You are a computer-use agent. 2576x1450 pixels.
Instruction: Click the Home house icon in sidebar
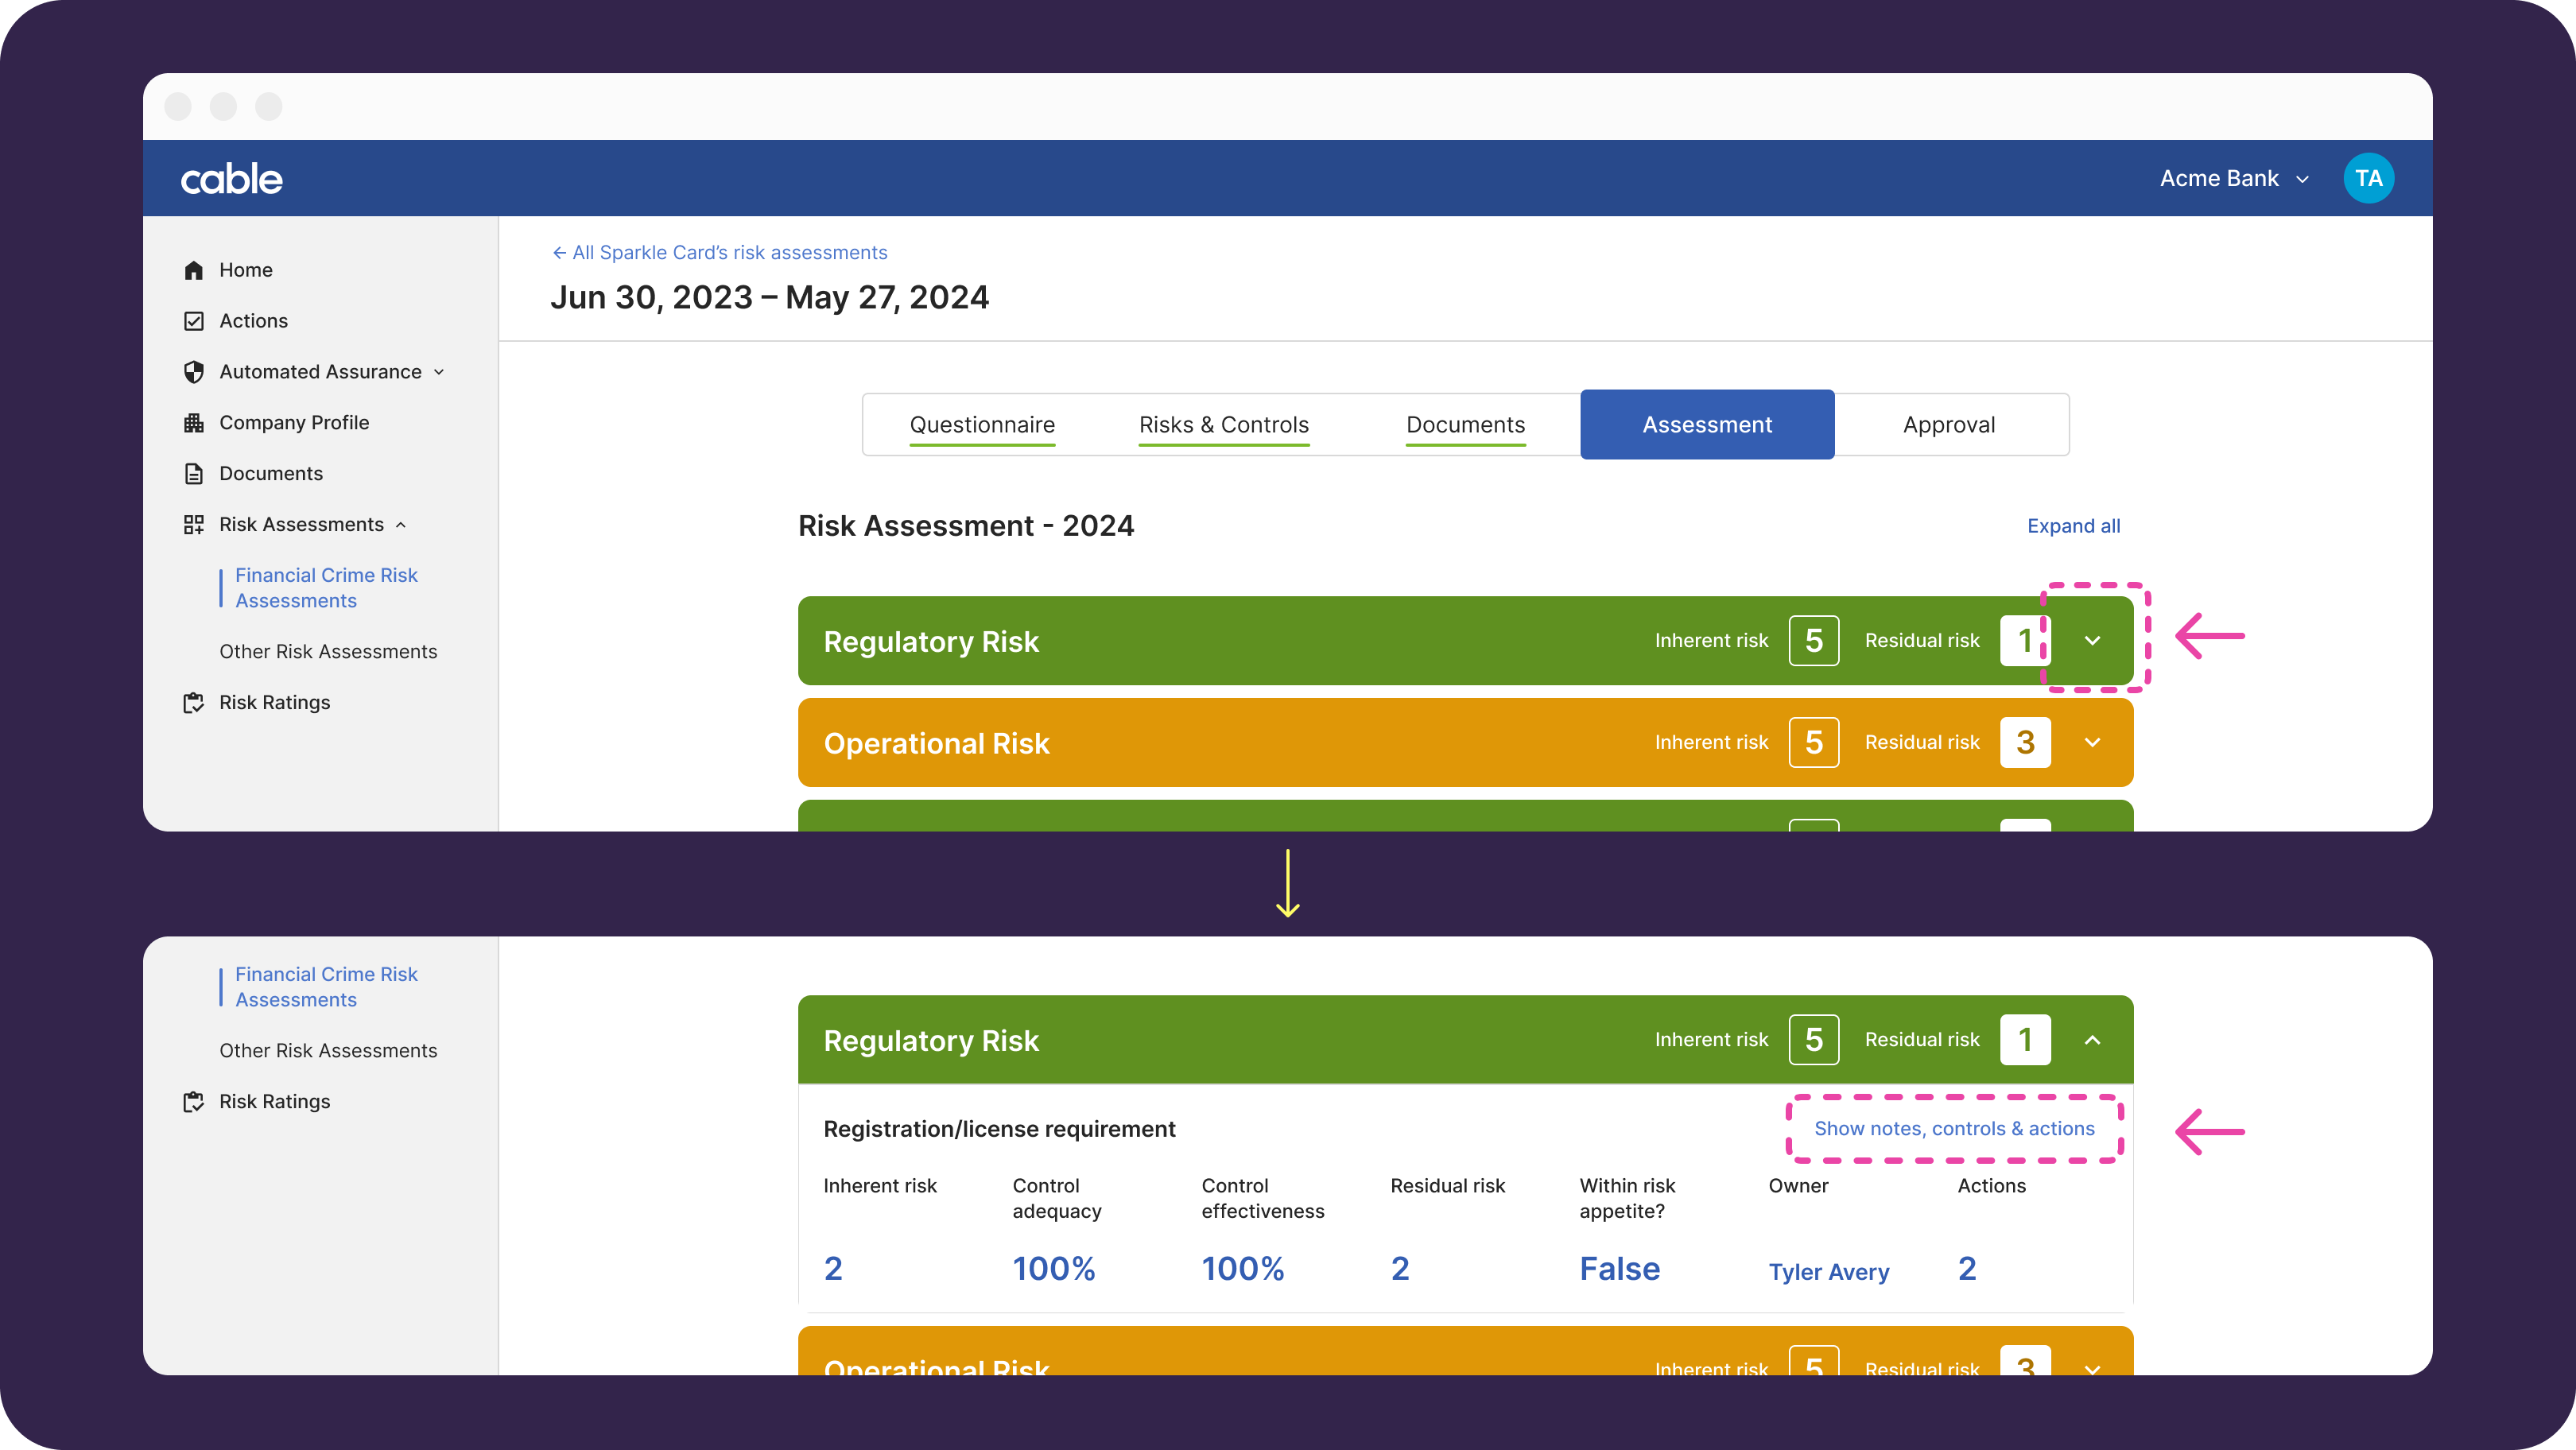pyautogui.click(x=194, y=270)
